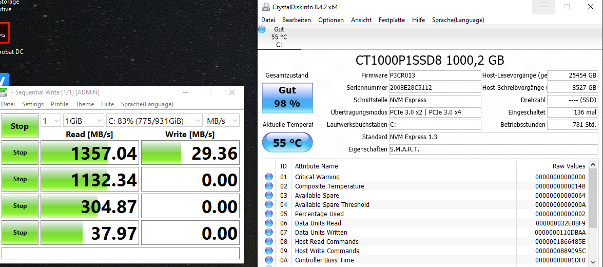Image resolution: width=603 pixels, height=267 pixels.
Task: Click the Attribute Name column header
Action: click(317, 166)
